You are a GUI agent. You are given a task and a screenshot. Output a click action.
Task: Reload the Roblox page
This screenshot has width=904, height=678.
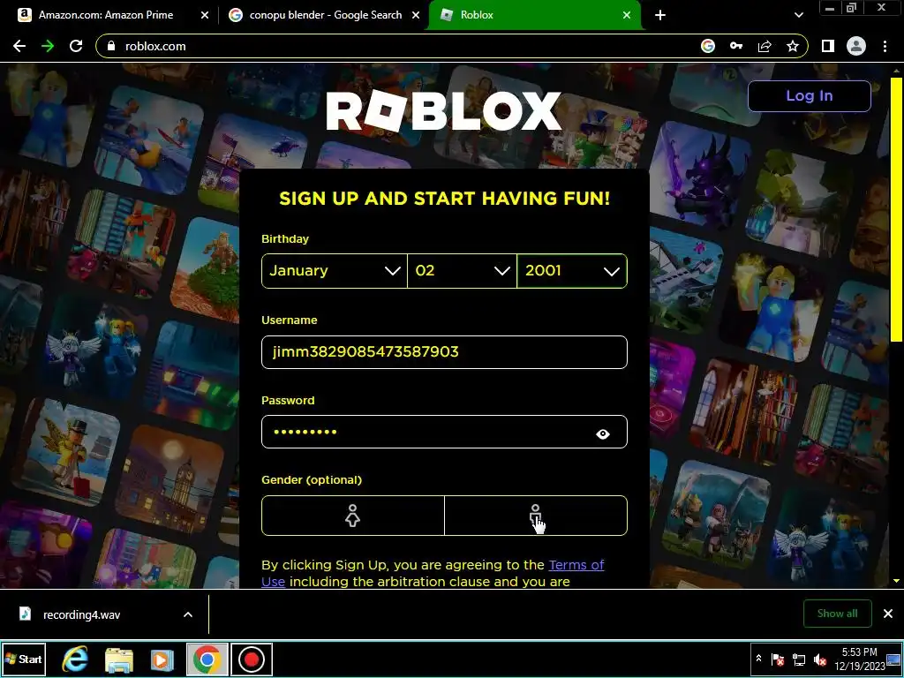pos(76,46)
